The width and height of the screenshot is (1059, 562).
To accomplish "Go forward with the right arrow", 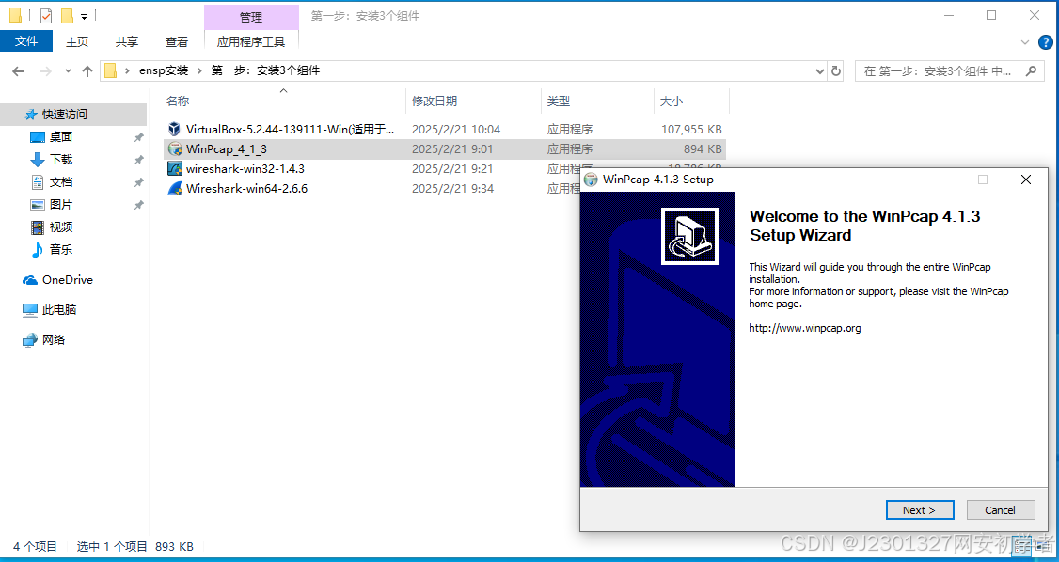I will click(x=45, y=70).
